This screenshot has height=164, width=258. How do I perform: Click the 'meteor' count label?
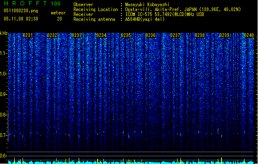[x=58, y=13]
